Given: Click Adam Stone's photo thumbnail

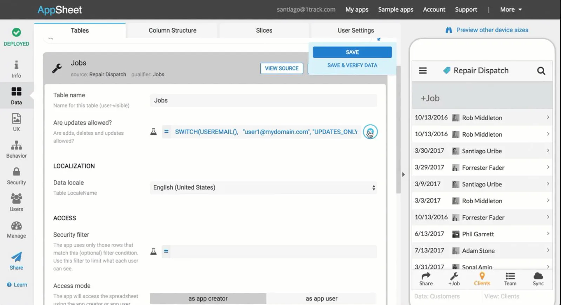Looking at the screenshot, I should click(456, 251).
